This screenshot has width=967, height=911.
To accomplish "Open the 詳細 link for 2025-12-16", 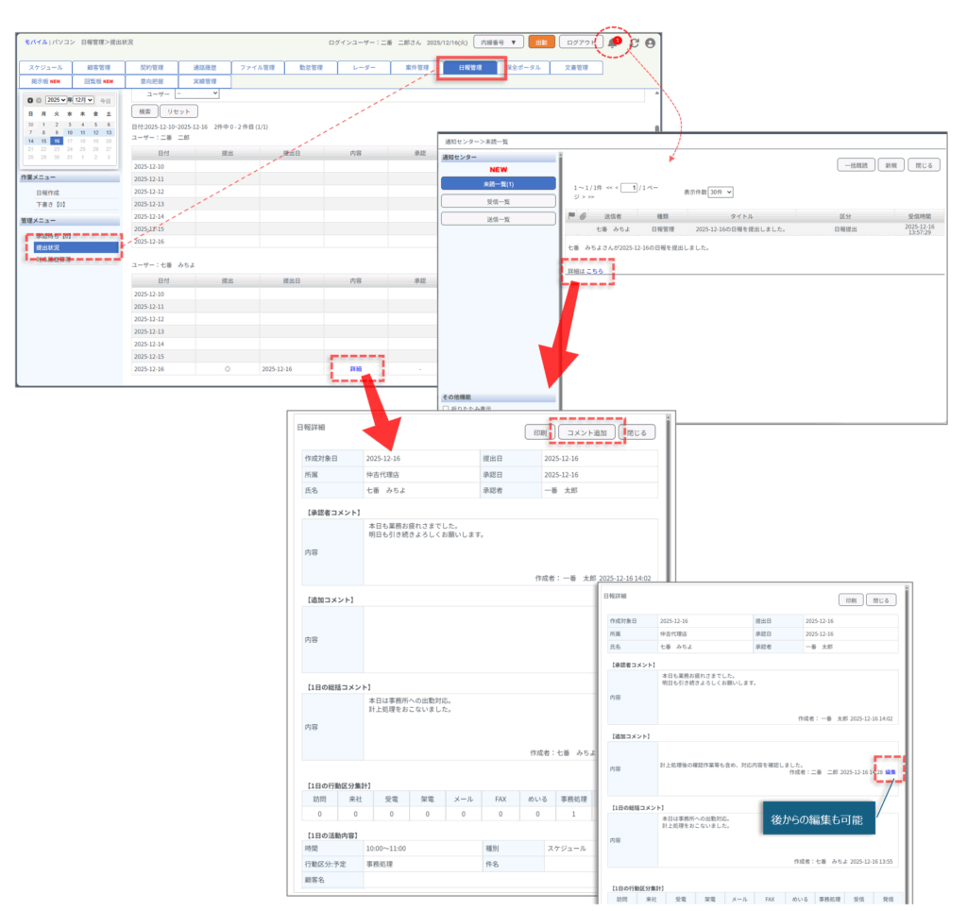I will [x=356, y=369].
